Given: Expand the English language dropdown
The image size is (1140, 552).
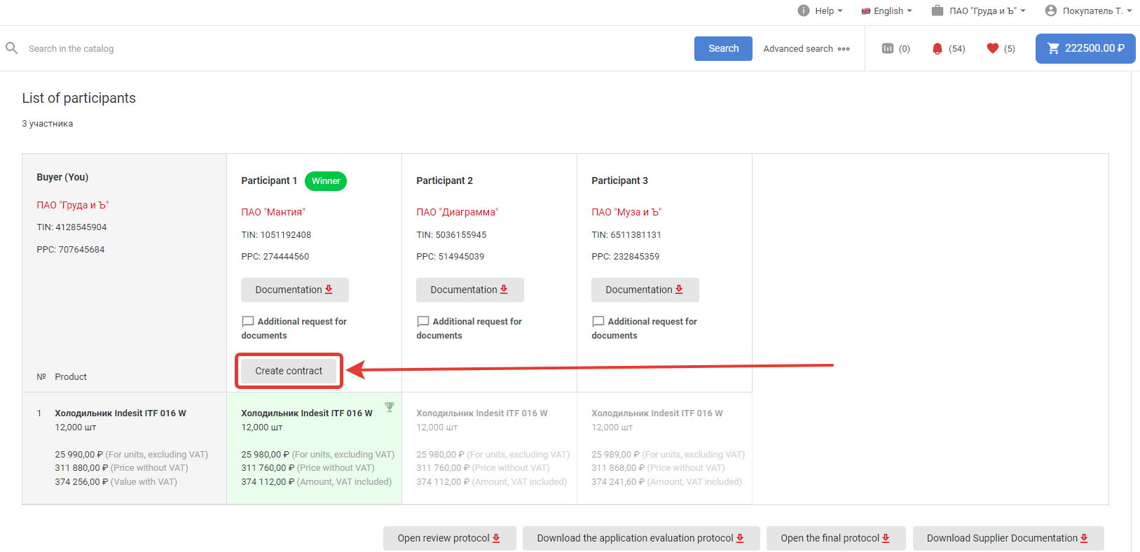Looking at the screenshot, I should tap(887, 10).
